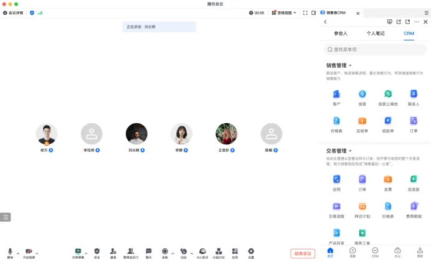Viewport: 431px width, 262px height.
Task: Open the 客户 (Customer) icon in 销售管理
Action: coord(336,95)
